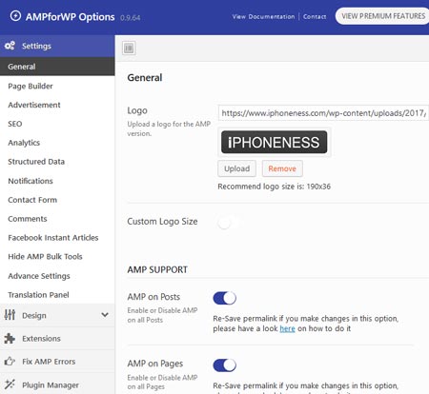Click the iPhoneness logo preview thumbnail
Image resolution: width=429 pixels, height=394 pixels.
coord(275,142)
